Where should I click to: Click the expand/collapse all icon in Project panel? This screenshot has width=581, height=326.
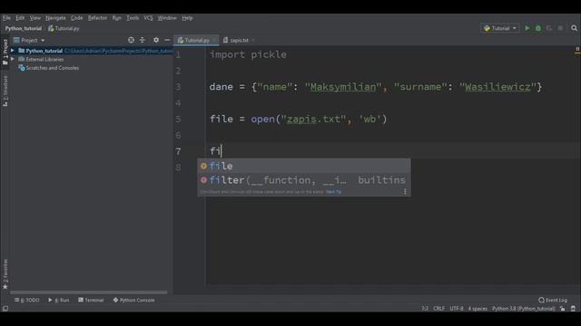(143, 40)
